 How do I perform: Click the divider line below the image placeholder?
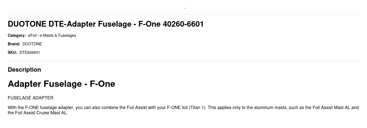pos(185,15)
